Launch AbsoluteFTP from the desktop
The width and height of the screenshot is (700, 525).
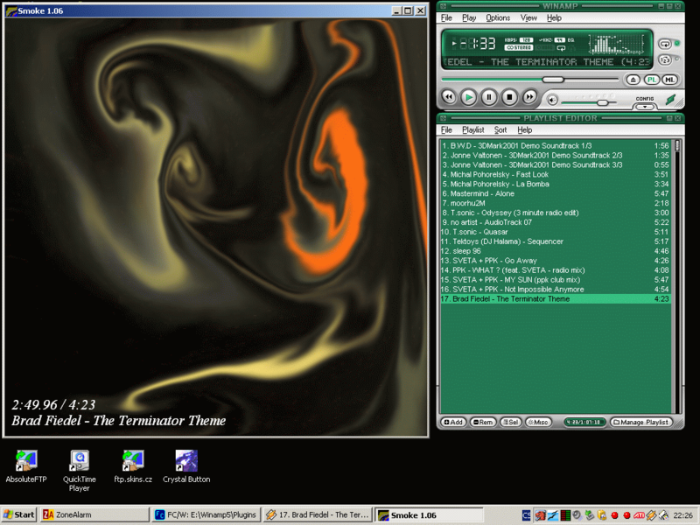(x=24, y=462)
